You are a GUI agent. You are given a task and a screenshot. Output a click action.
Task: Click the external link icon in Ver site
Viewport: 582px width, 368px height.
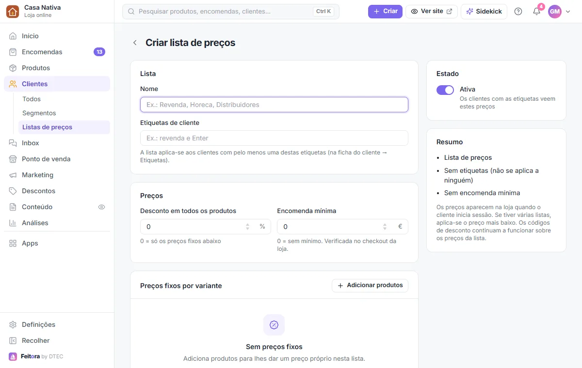(x=449, y=11)
